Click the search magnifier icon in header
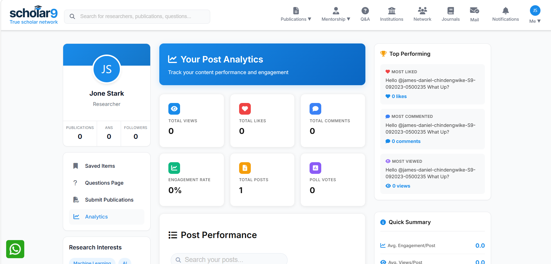The width and height of the screenshot is (551, 264). tap(72, 16)
